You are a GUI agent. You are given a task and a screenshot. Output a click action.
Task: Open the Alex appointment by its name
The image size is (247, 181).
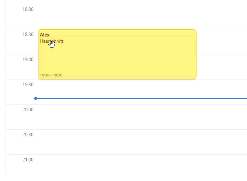45,35
